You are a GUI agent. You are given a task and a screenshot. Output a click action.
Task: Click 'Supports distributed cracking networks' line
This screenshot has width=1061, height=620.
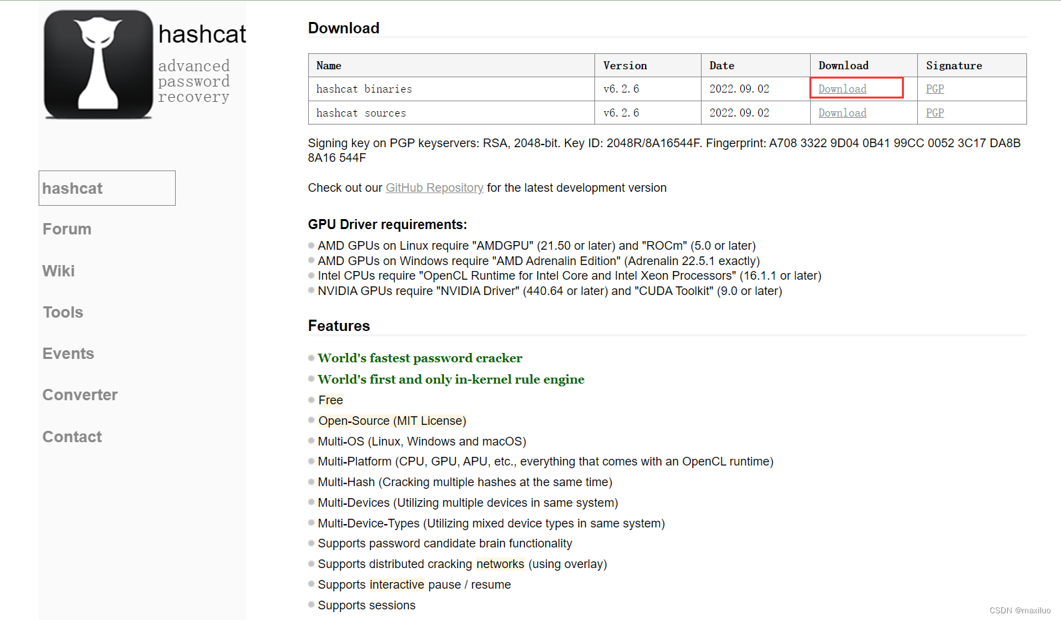click(x=463, y=564)
